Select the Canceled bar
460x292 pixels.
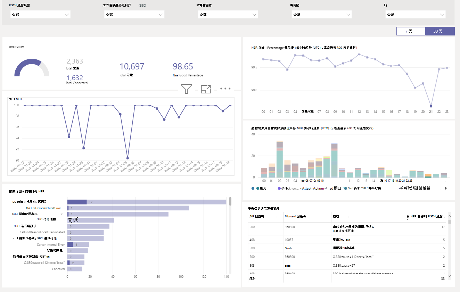75,269
